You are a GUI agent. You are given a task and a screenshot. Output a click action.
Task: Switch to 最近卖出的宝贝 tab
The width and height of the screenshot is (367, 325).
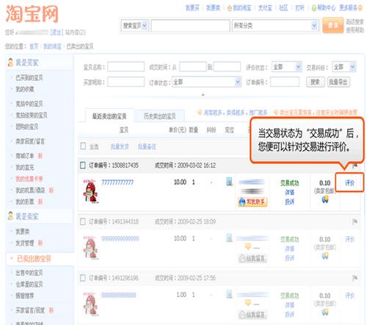click(109, 116)
